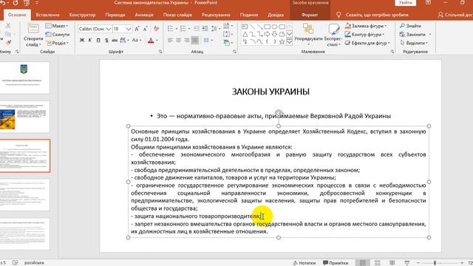The width and height of the screenshot is (473, 266).
Task: Click Нотатки notes button in status bar
Action: (x=304, y=263)
